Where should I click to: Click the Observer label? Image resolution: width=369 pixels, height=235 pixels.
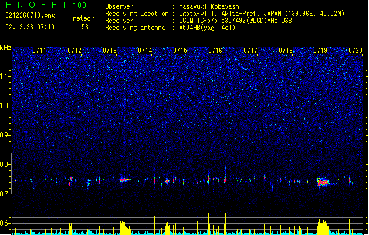coord(119,6)
